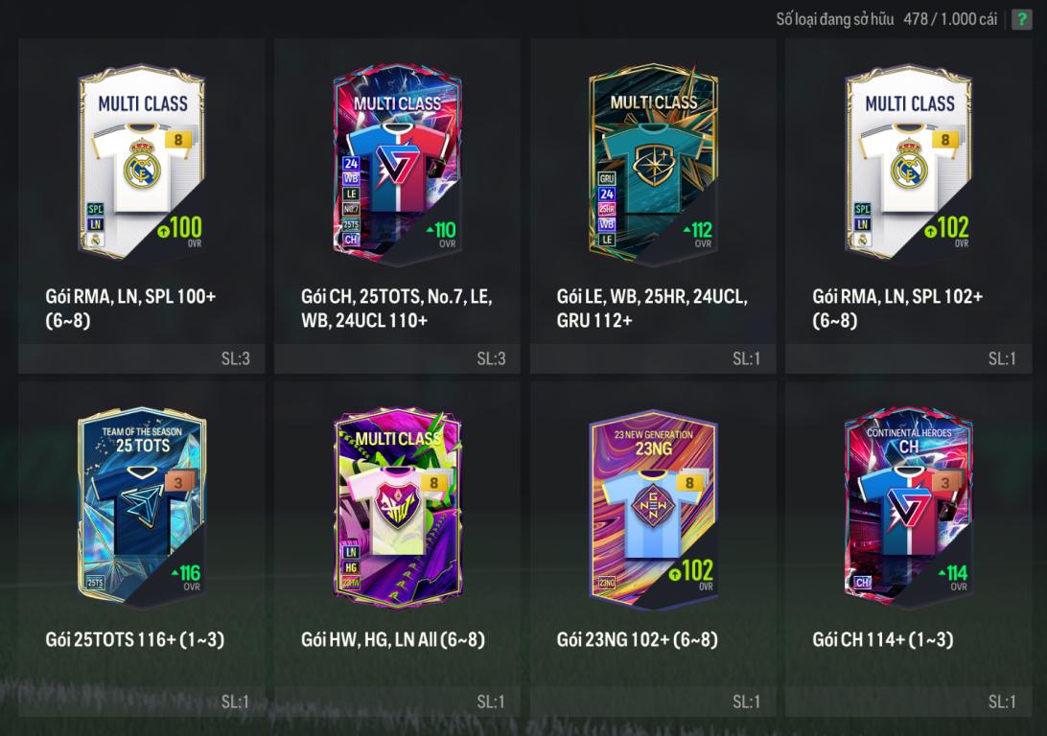Open the RMA, LN, SPL 100+ pack card

pyautogui.click(x=142, y=205)
